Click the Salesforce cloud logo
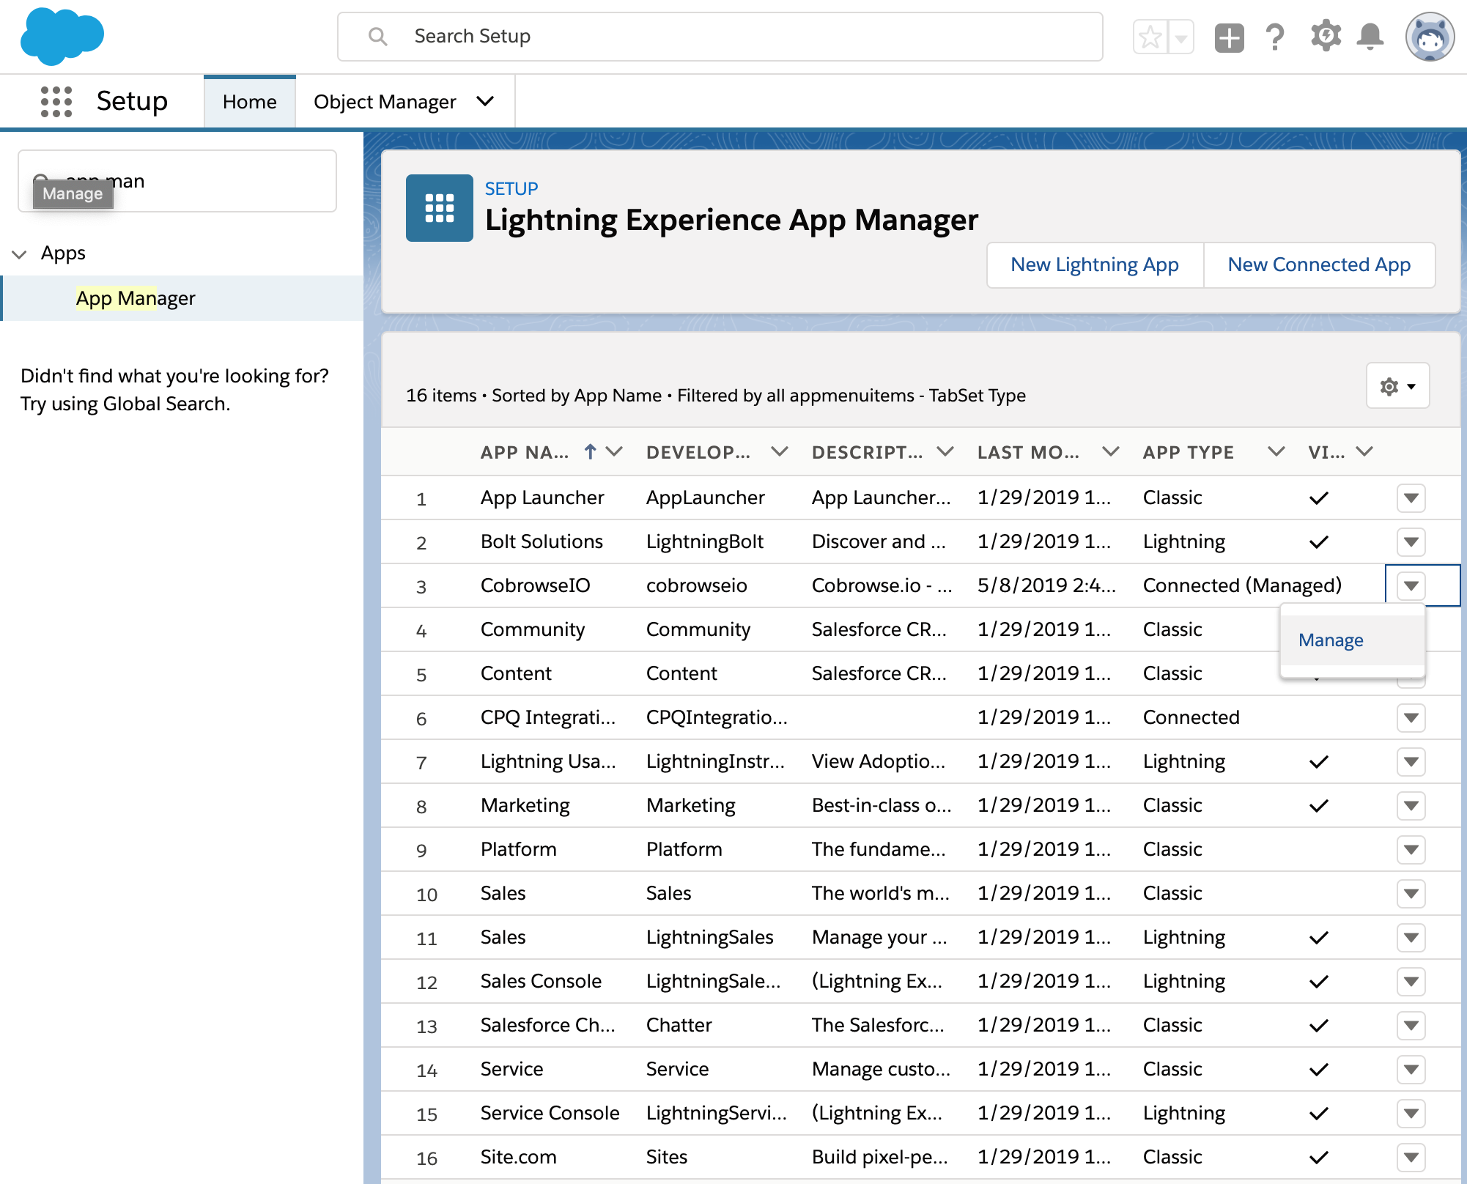Image resolution: width=1467 pixels, height=1184 pixels. coord(62,36)
